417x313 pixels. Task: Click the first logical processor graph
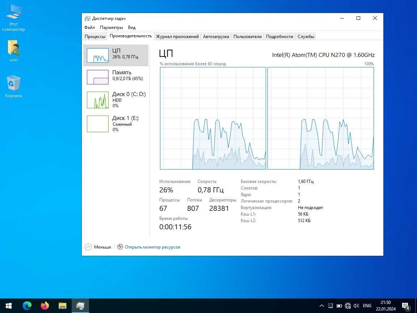[213, 118]
